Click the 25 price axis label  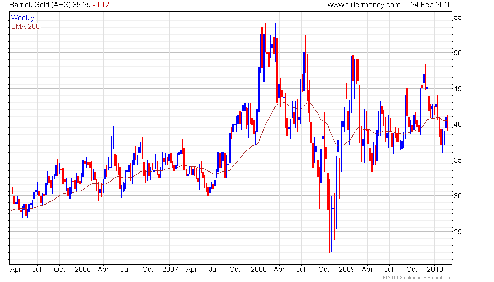pos(458,232)
